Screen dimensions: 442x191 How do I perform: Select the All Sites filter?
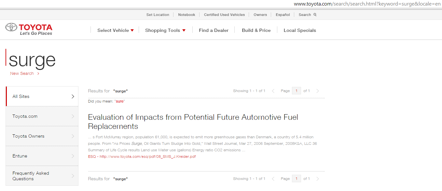pyautogui.click(x=42, y=96)
